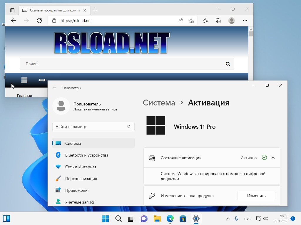Click the microphone tray icon
The width and height of the screenshot is (301, 225).
(236, 219)
